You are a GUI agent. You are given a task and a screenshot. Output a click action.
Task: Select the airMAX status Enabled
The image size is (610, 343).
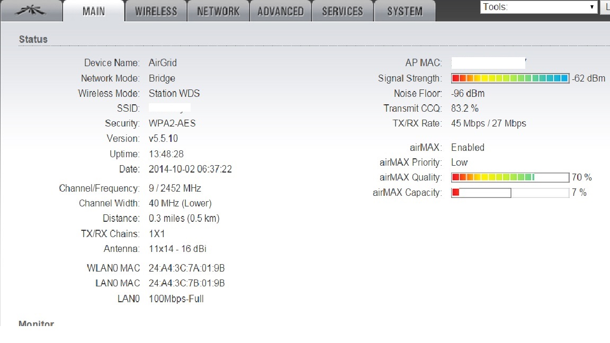468,147
